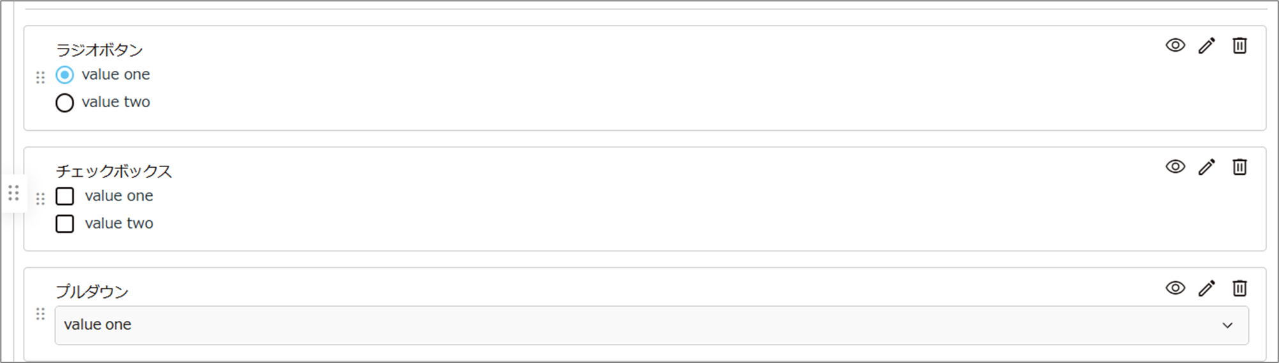Viewport: 1279px width, 363px height.
Task: Toggle visibility eye of プルダウン field
Action: 1175,288
